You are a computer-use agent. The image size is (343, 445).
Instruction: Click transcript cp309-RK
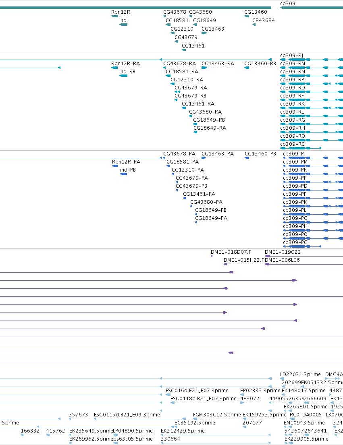[293, 104]
